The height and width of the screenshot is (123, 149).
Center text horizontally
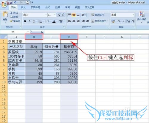(x=74, y=21)
